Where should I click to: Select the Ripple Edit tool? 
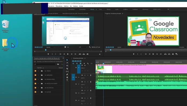67,66
